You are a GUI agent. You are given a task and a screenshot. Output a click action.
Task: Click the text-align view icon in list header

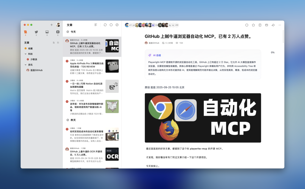[x=96, y=25]
